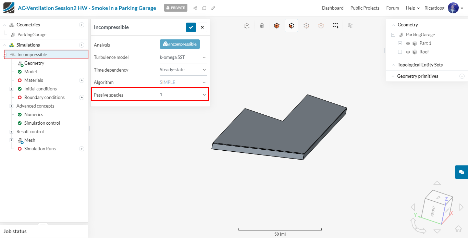The width and height of the screenshot is (468, 238).
Task: Add a material with plus icon
Action: (82, 80)
